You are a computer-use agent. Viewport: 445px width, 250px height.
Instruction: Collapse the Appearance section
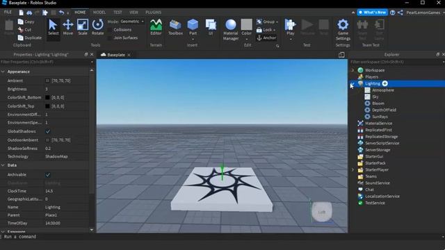pyautogui.click(x=3, y=72)
